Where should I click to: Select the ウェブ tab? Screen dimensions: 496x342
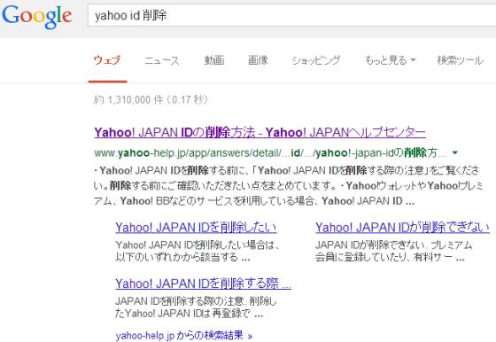107,60
